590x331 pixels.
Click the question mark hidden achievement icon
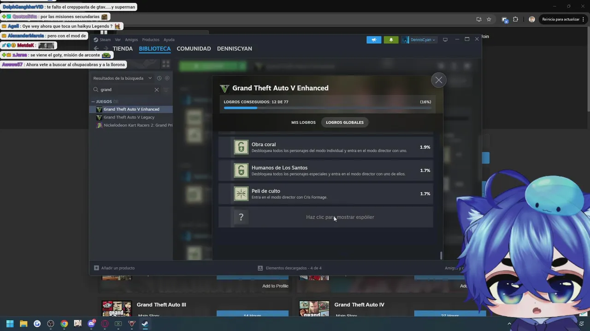tap(241, 217)
